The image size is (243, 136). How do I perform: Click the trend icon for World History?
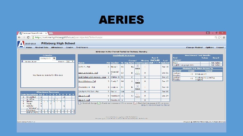click(137, 80)
